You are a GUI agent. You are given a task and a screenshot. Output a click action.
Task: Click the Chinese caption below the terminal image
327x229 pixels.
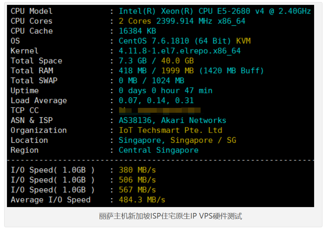[x=170, y=216]
